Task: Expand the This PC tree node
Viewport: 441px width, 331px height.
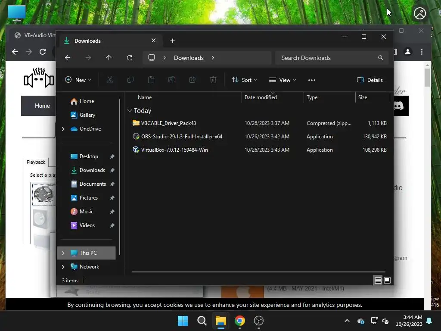Action: (63, 253)
